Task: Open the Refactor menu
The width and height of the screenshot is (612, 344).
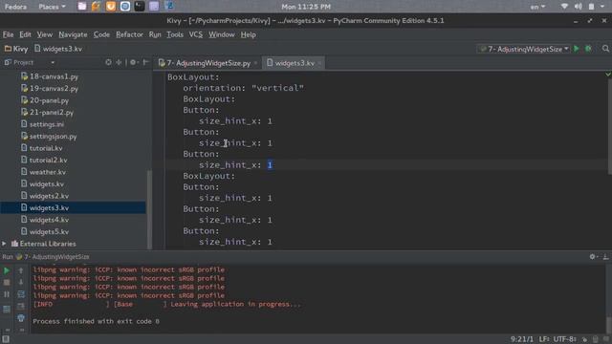Action: [x=129, y=34]
